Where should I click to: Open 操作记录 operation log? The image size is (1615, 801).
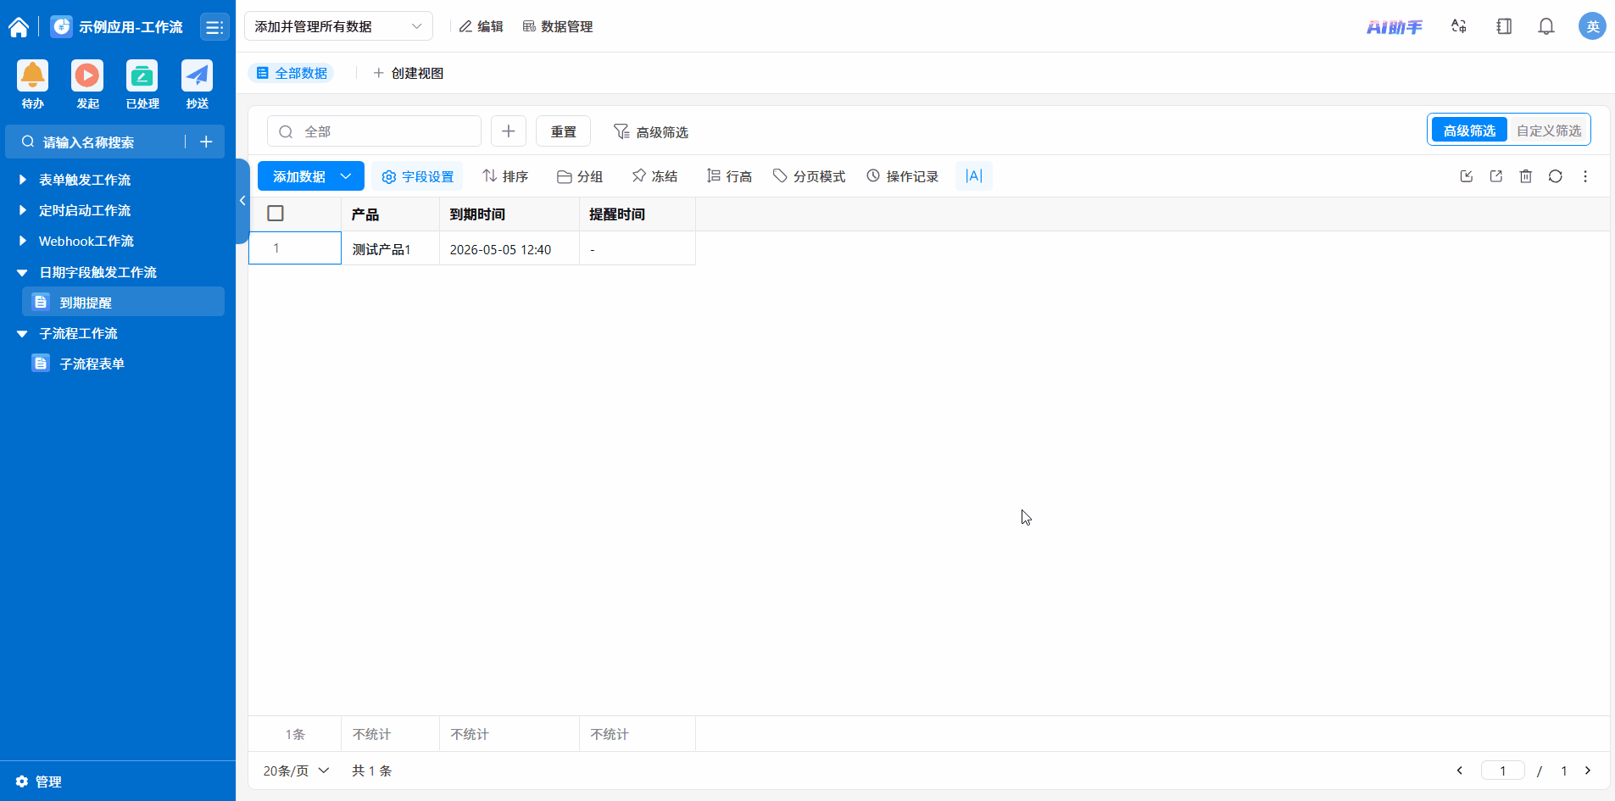coord(903,176)
